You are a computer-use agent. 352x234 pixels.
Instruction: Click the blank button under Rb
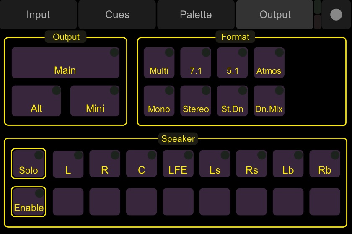[x=325, y=202]
